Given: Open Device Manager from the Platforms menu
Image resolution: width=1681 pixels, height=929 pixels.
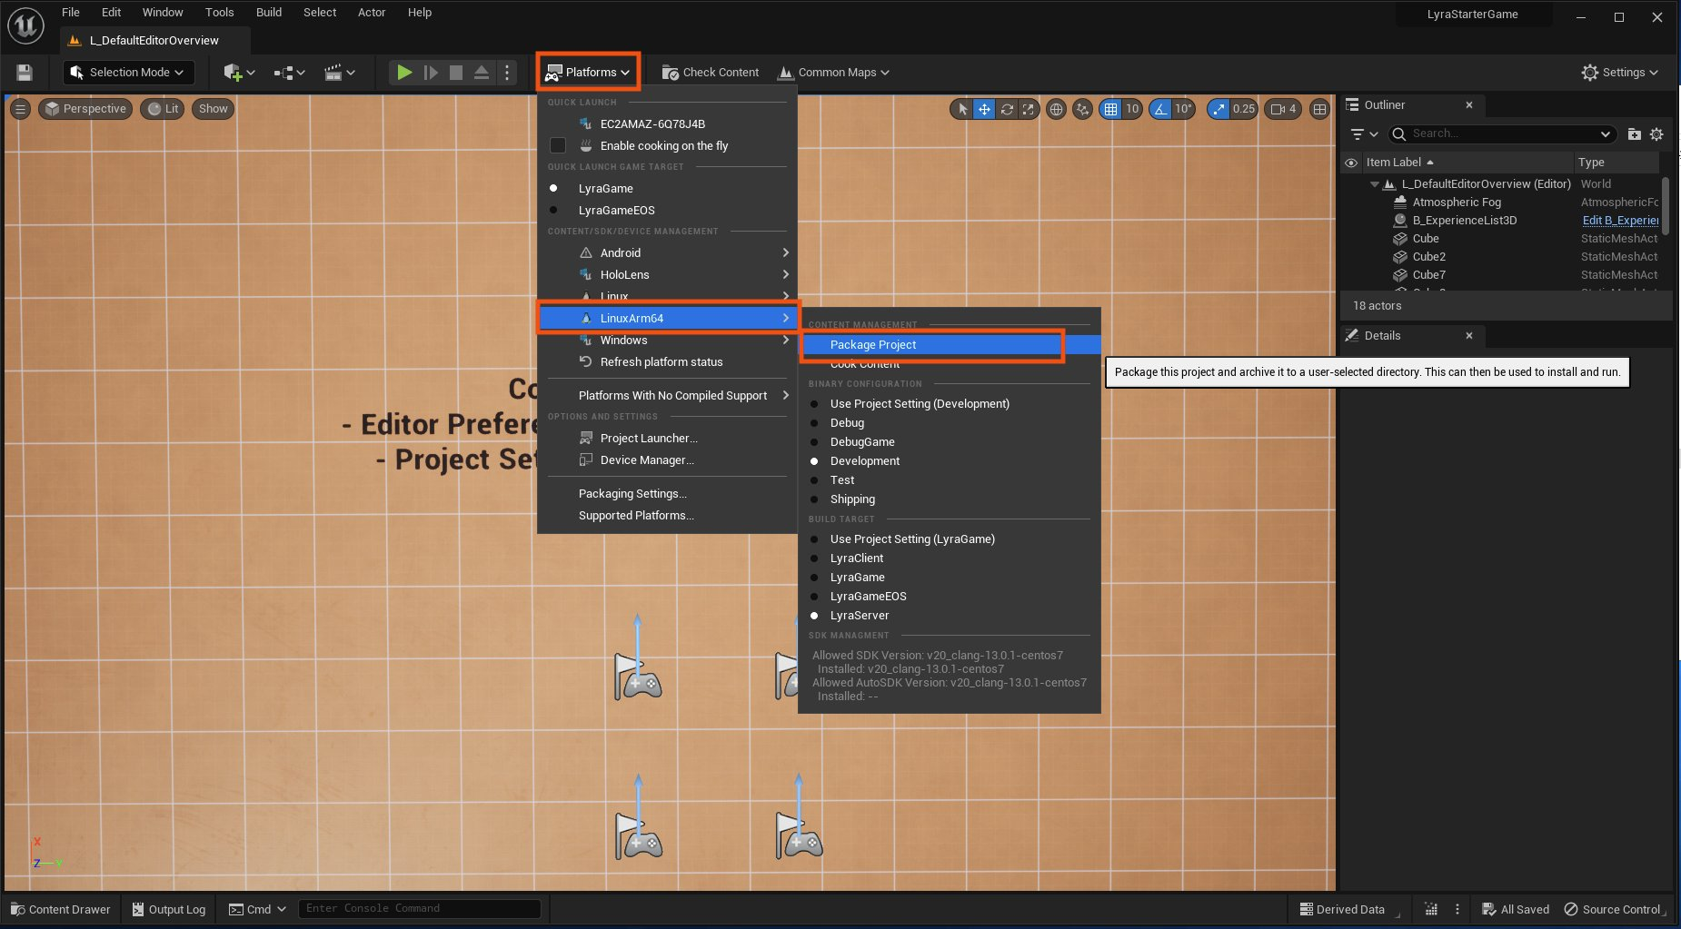Looking at the screenshot, I should point(666,460).
